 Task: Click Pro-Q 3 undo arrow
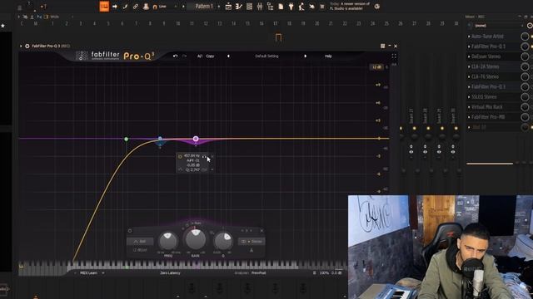tap(175, 56)
